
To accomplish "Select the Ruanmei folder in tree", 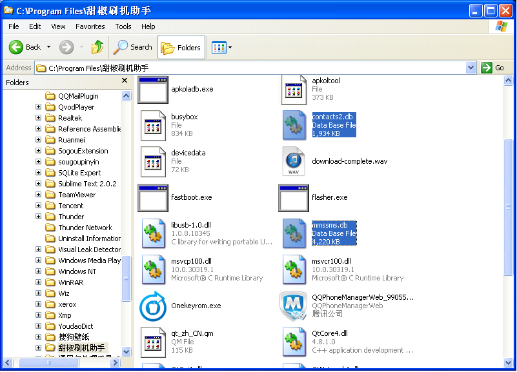I will (x=65, y=140).
